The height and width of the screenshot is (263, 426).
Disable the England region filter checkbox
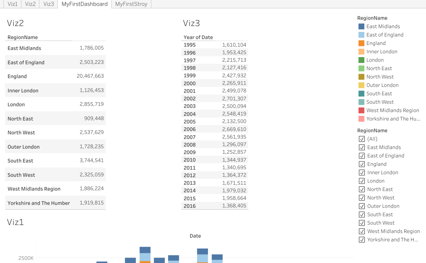point(362,164)
